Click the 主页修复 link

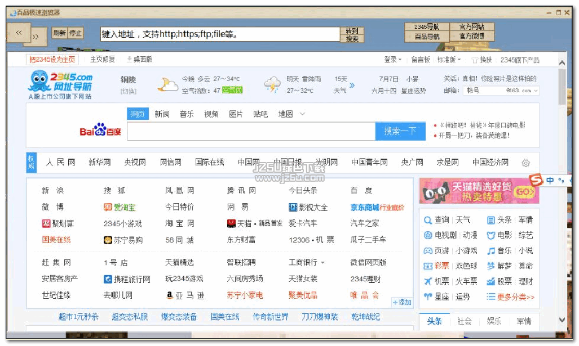click(x=103, y=59)
